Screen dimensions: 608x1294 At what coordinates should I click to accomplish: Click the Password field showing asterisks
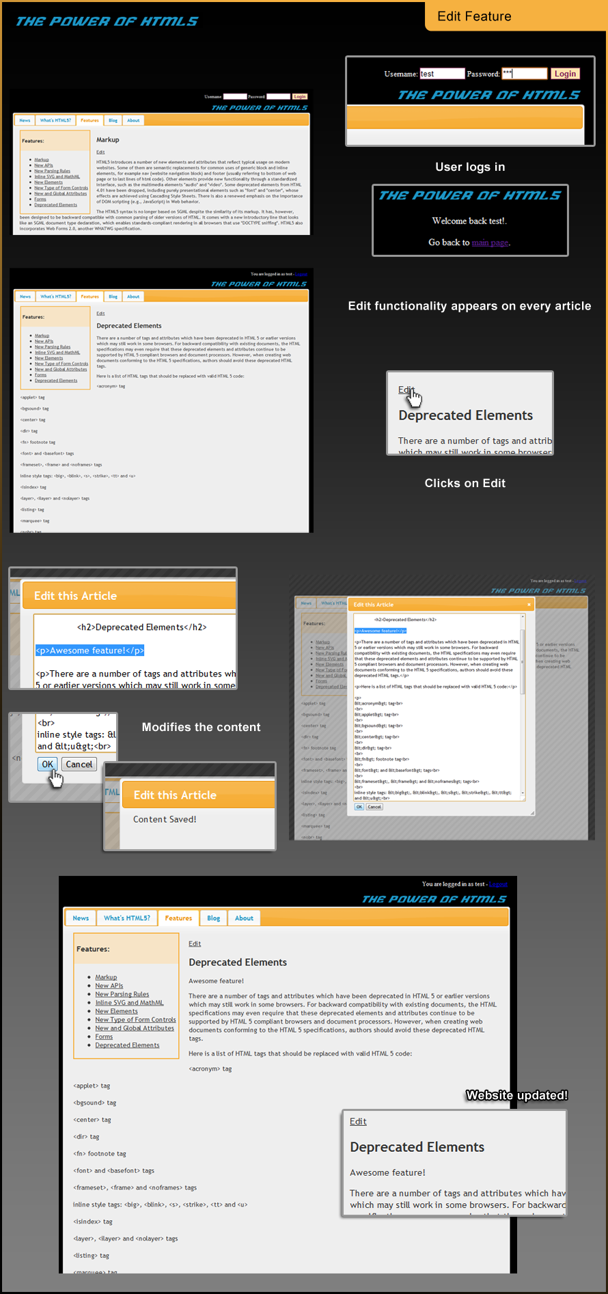pyautogui.click(x=525, y=74)
